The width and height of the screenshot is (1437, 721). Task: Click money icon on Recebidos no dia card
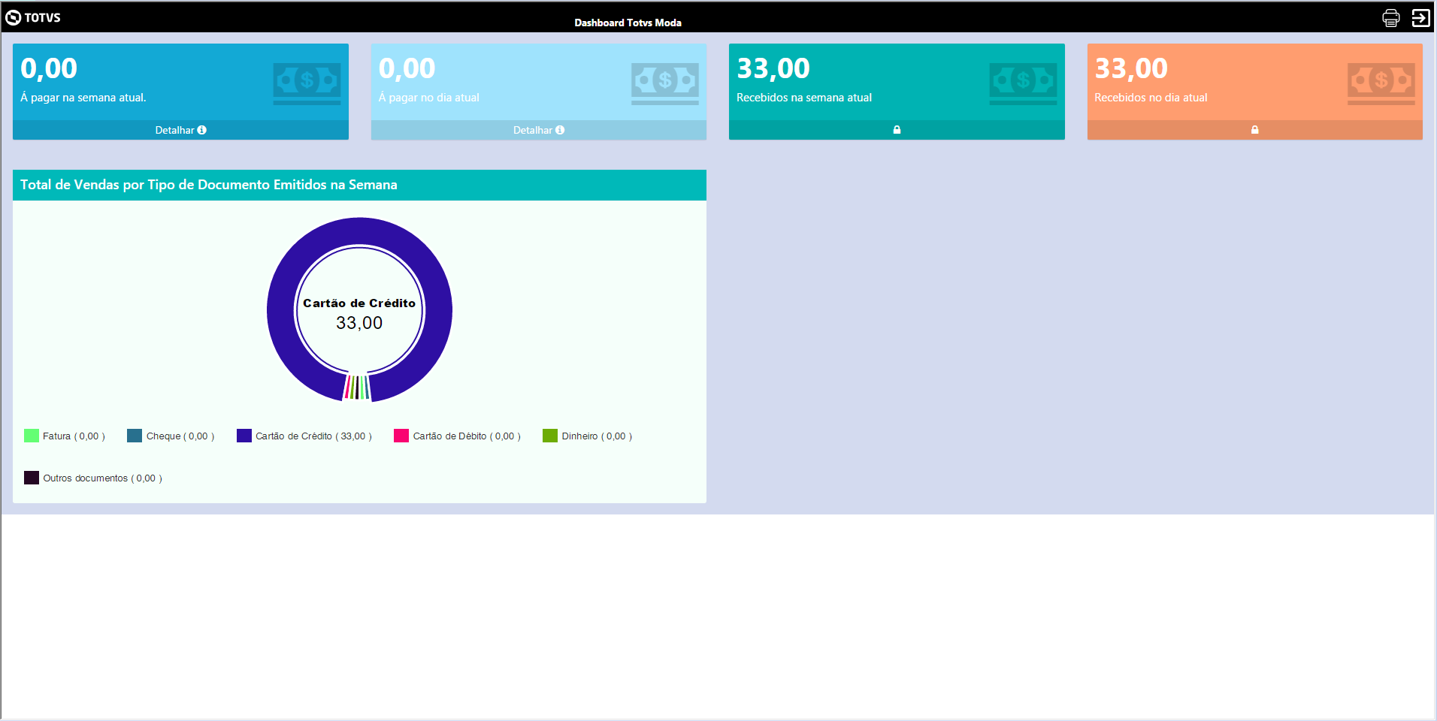1381,83
